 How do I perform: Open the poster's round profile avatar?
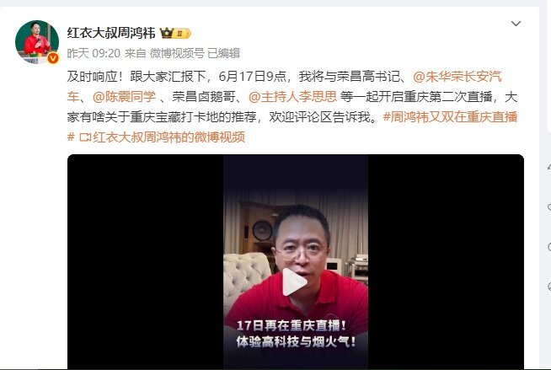pyautogui.click(x=37, y=42)
